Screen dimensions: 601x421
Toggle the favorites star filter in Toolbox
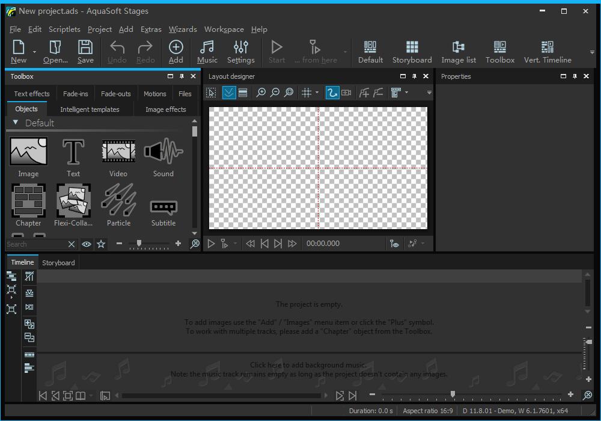pos(101,244)
